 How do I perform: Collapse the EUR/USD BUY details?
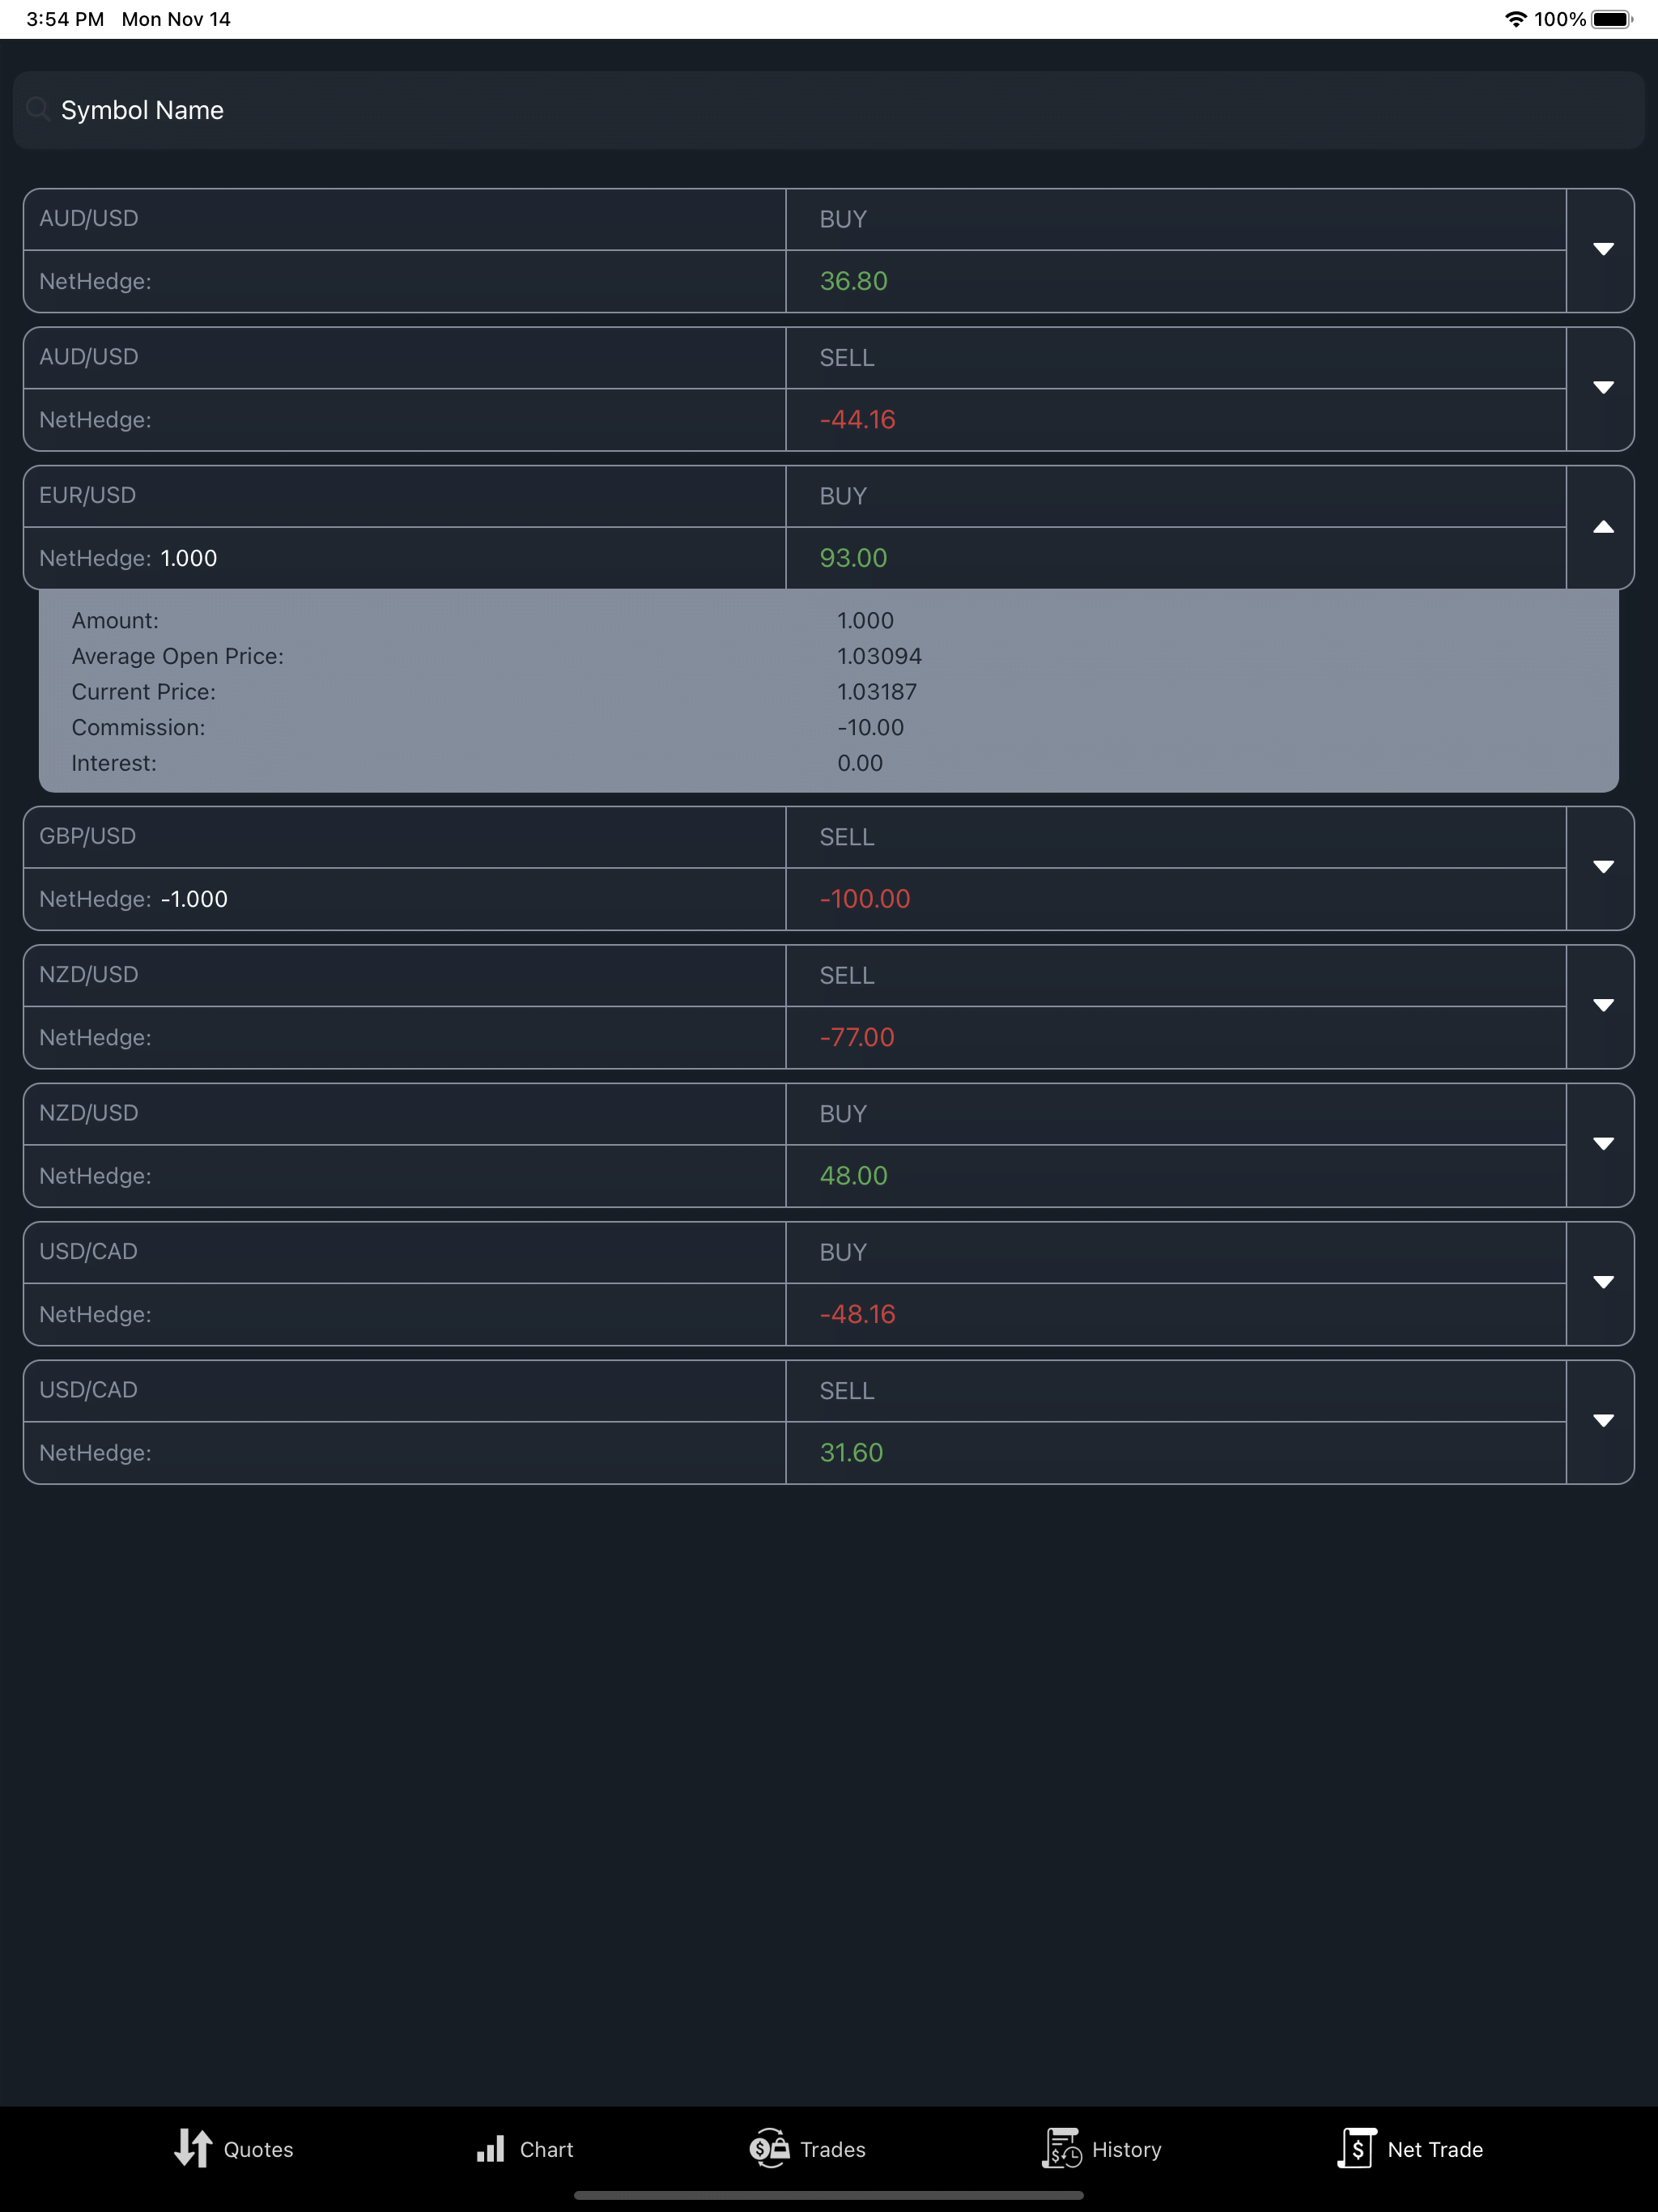point(1602,527)
